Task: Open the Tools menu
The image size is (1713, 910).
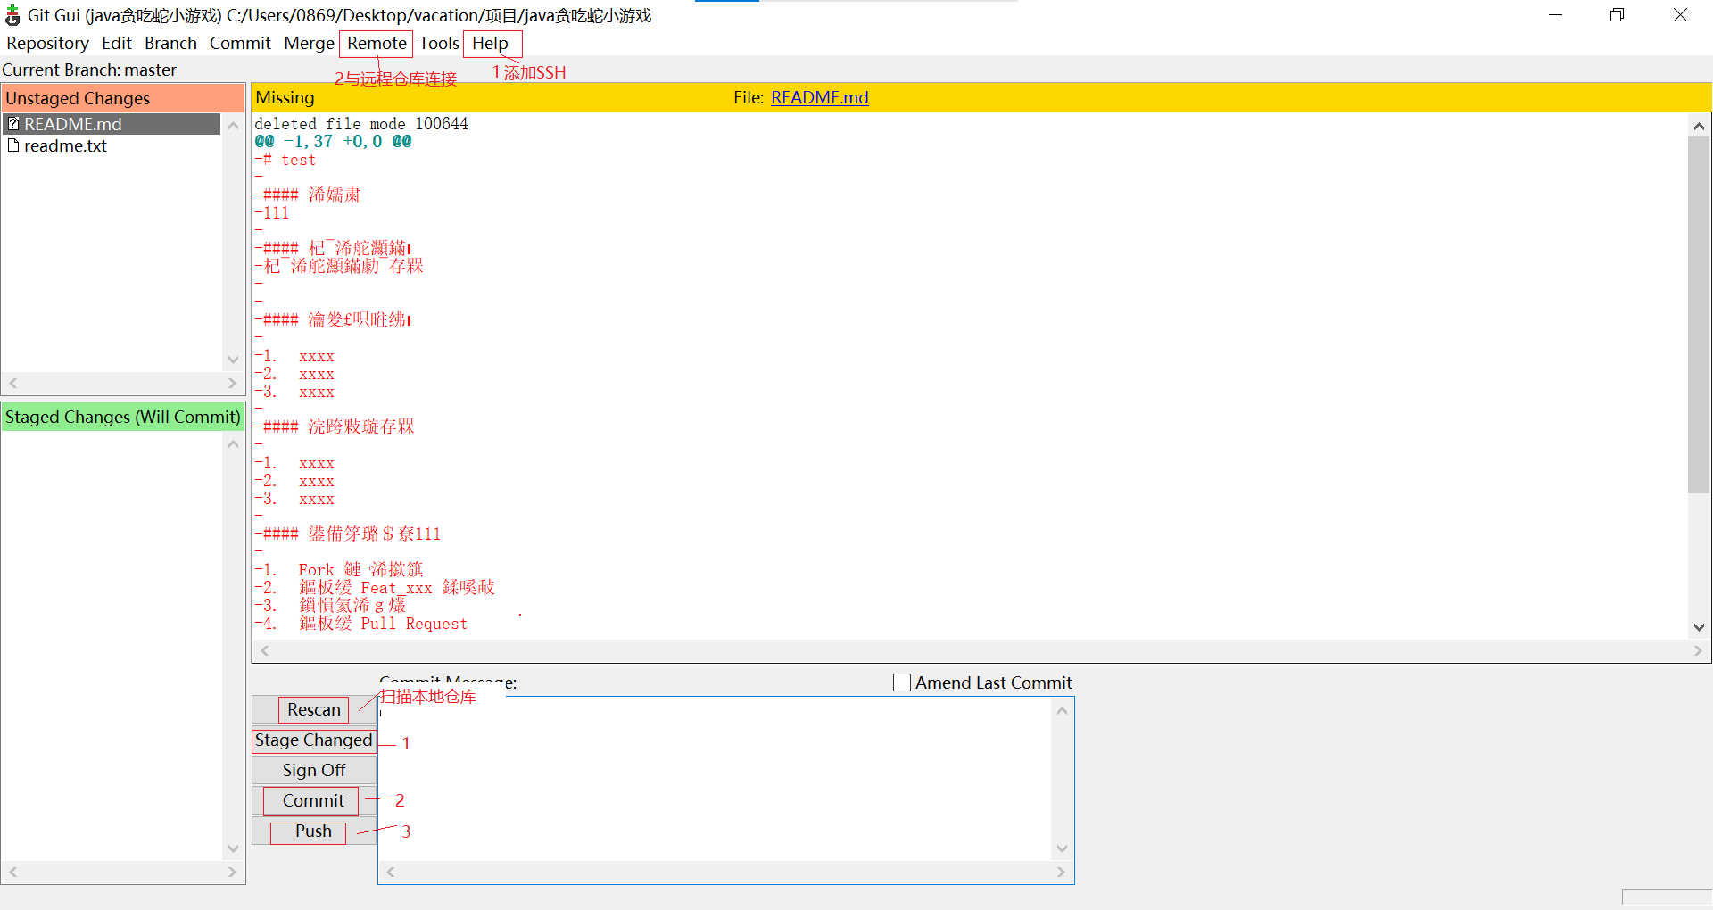Action: coord(439,44)
